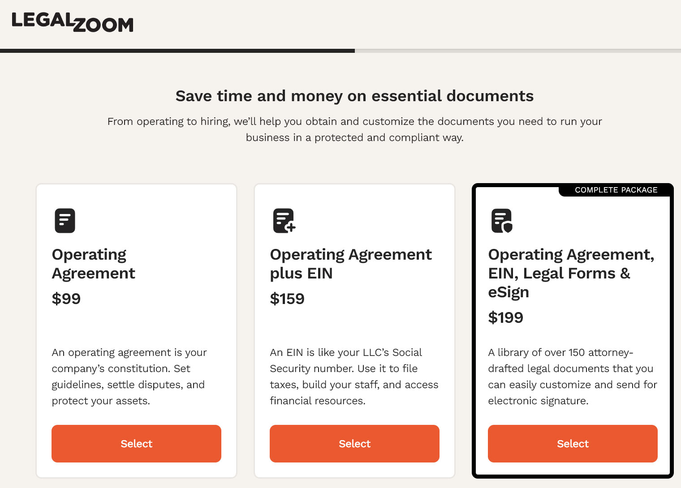The width and height of the screenshot is (681, 488).
Task: Click the 150 attorney-drafted documents description
Action: click(x=572, y=377)
